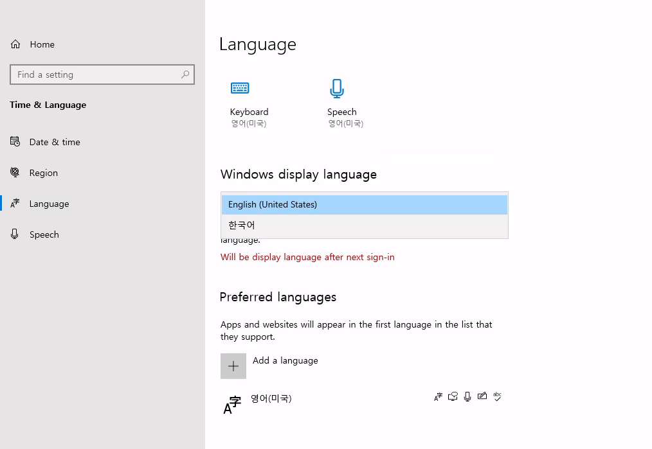Click the plus button to add a language

click(233, 366)
